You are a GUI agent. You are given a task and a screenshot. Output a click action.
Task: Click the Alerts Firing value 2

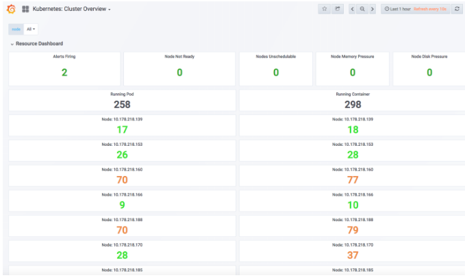[x=64, y=73]
